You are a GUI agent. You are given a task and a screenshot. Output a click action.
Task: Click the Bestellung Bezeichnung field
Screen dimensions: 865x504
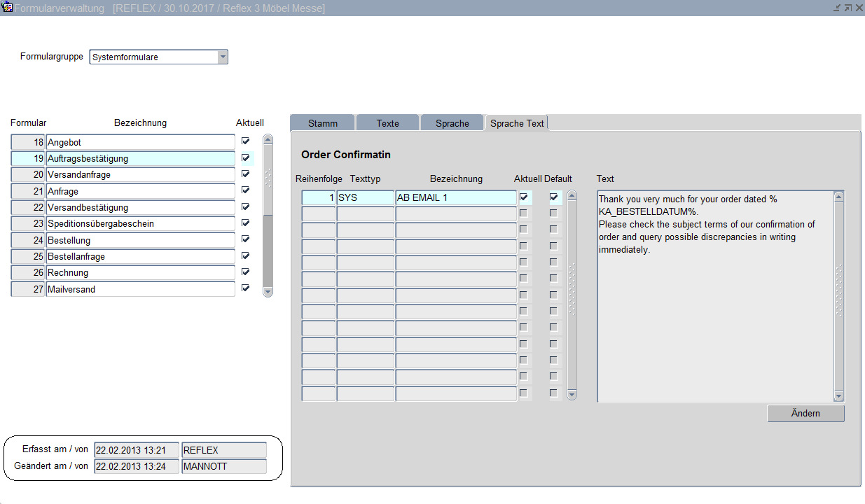[x=140, y=241]
